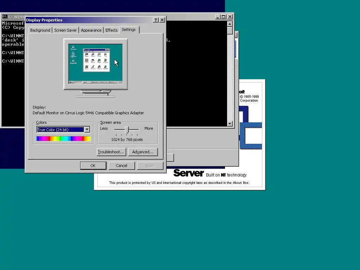
Task: Click the Server logo text in the splash window
Action: pyautogui.click(x=188, y=173)
